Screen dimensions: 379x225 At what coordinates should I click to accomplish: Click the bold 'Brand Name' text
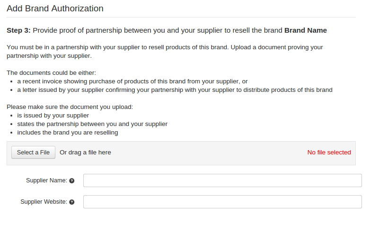point(305,30)
